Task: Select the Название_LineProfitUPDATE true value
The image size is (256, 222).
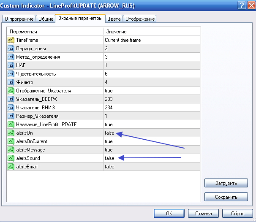Action: pos(152,125)
